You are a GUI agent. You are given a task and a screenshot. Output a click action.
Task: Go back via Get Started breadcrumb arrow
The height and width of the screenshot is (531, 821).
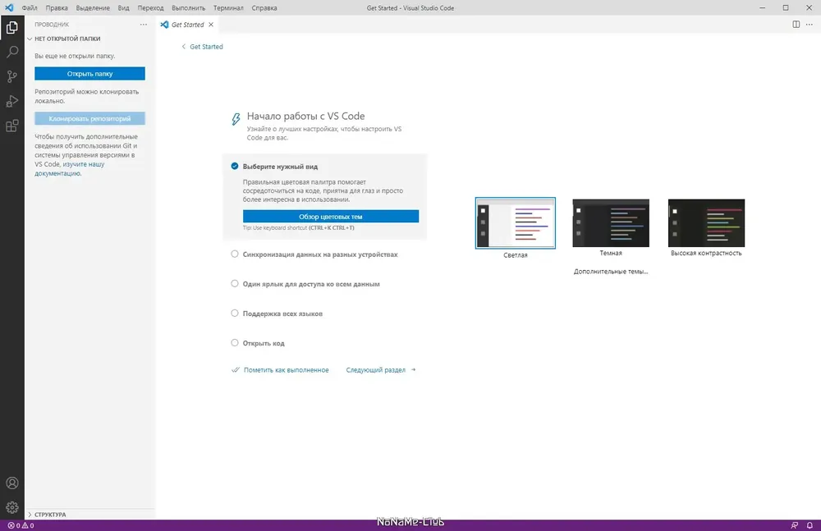[x=183, y=47]
